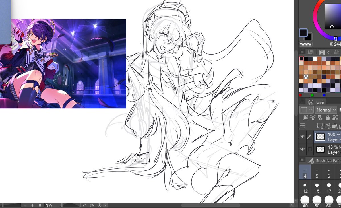The height and width of the screenshot is (208, 341).
Task: Hide Layer 4 with its eye icon
Action: [x=302, y=137]
